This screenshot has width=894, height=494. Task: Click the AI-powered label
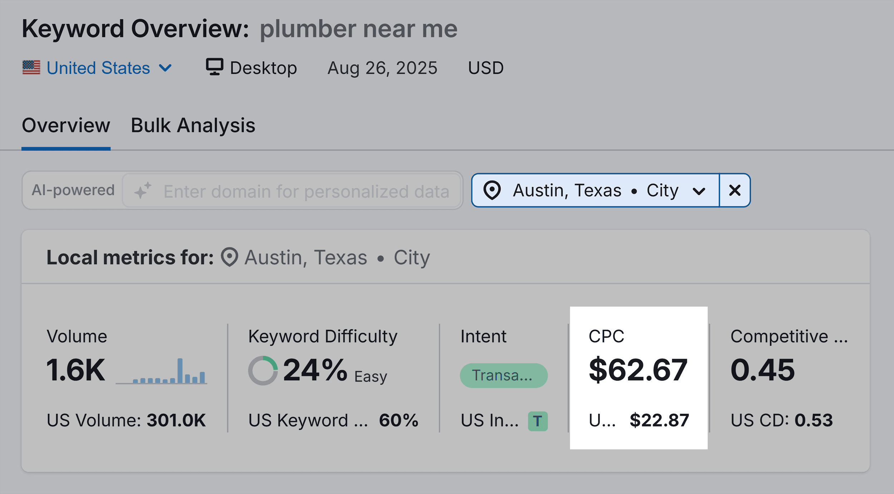coord(73,190)
